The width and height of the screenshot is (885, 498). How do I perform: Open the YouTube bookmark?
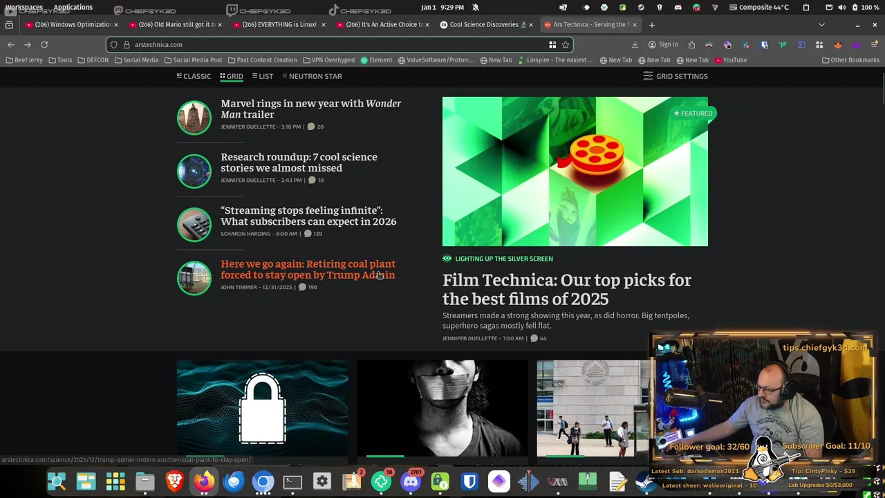pyautogui.click(x=731, y=60)
